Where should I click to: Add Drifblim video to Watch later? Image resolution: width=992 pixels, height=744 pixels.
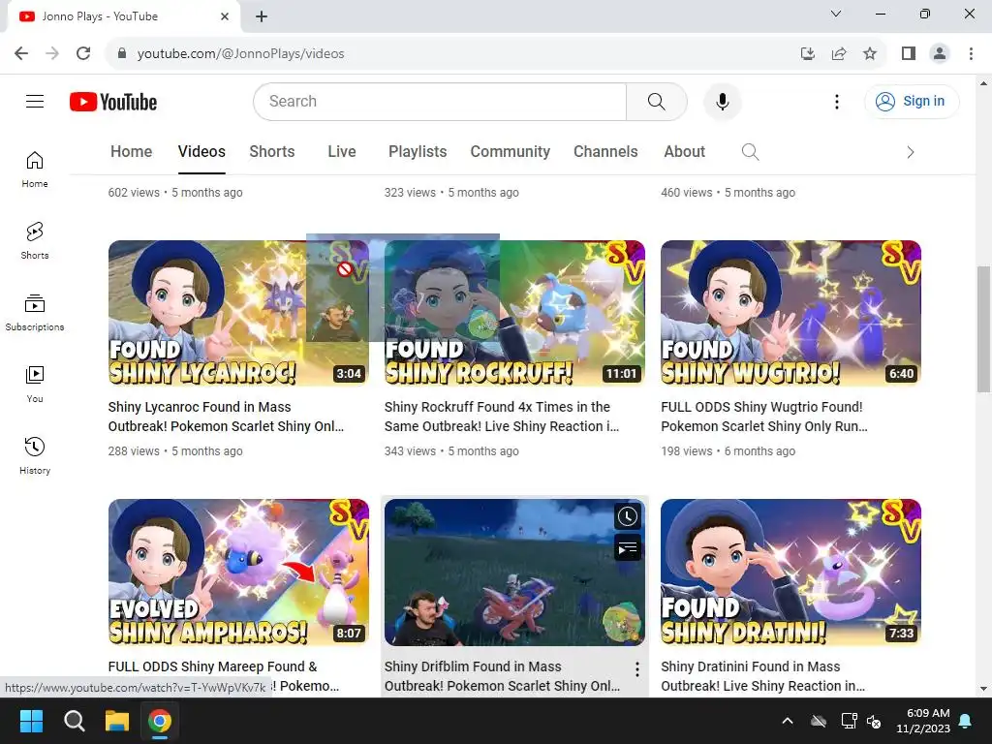tap(628, 517)
